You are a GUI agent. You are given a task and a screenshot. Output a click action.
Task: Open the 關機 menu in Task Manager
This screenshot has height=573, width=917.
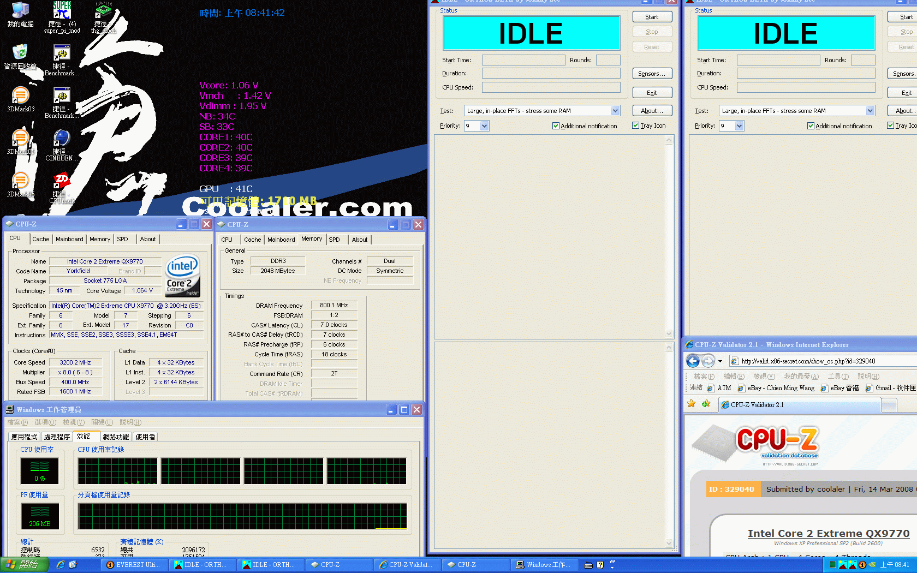102,422
